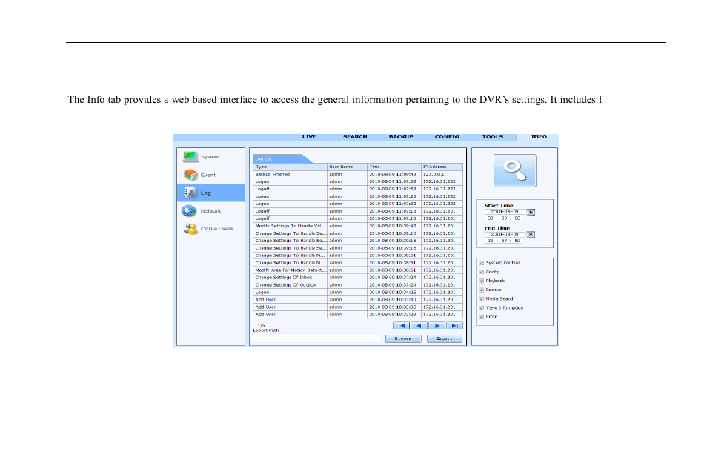Click the magnifier search log button
707x471 pixels.
point(515,171)
